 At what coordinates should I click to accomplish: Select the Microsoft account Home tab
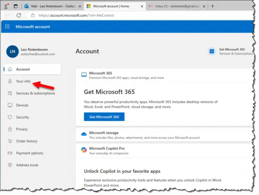coord(115,6)
